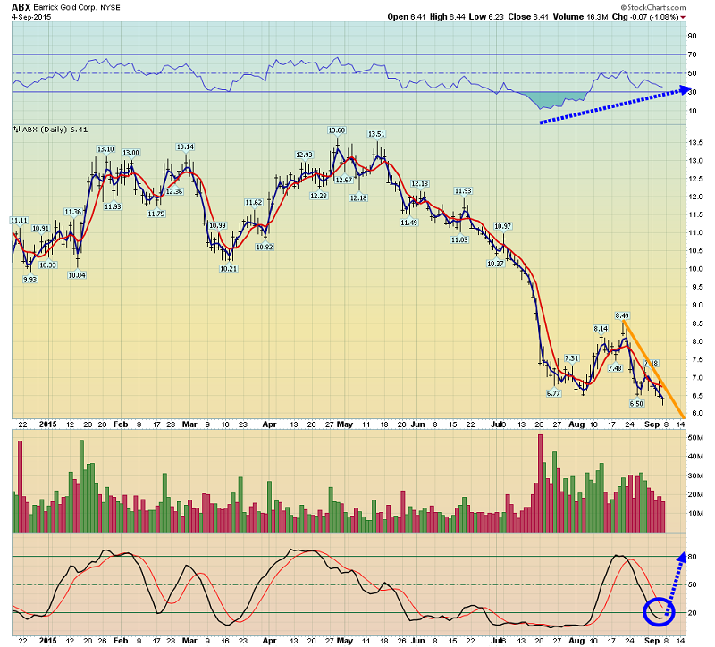
Task: Click the tallest July volume bar
Action: tap(541, 483)
